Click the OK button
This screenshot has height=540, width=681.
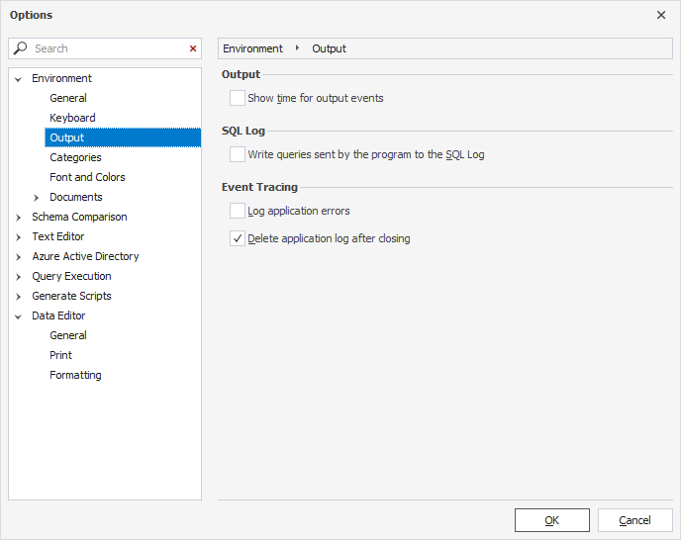pyautogui.click(x=552, y=520)
